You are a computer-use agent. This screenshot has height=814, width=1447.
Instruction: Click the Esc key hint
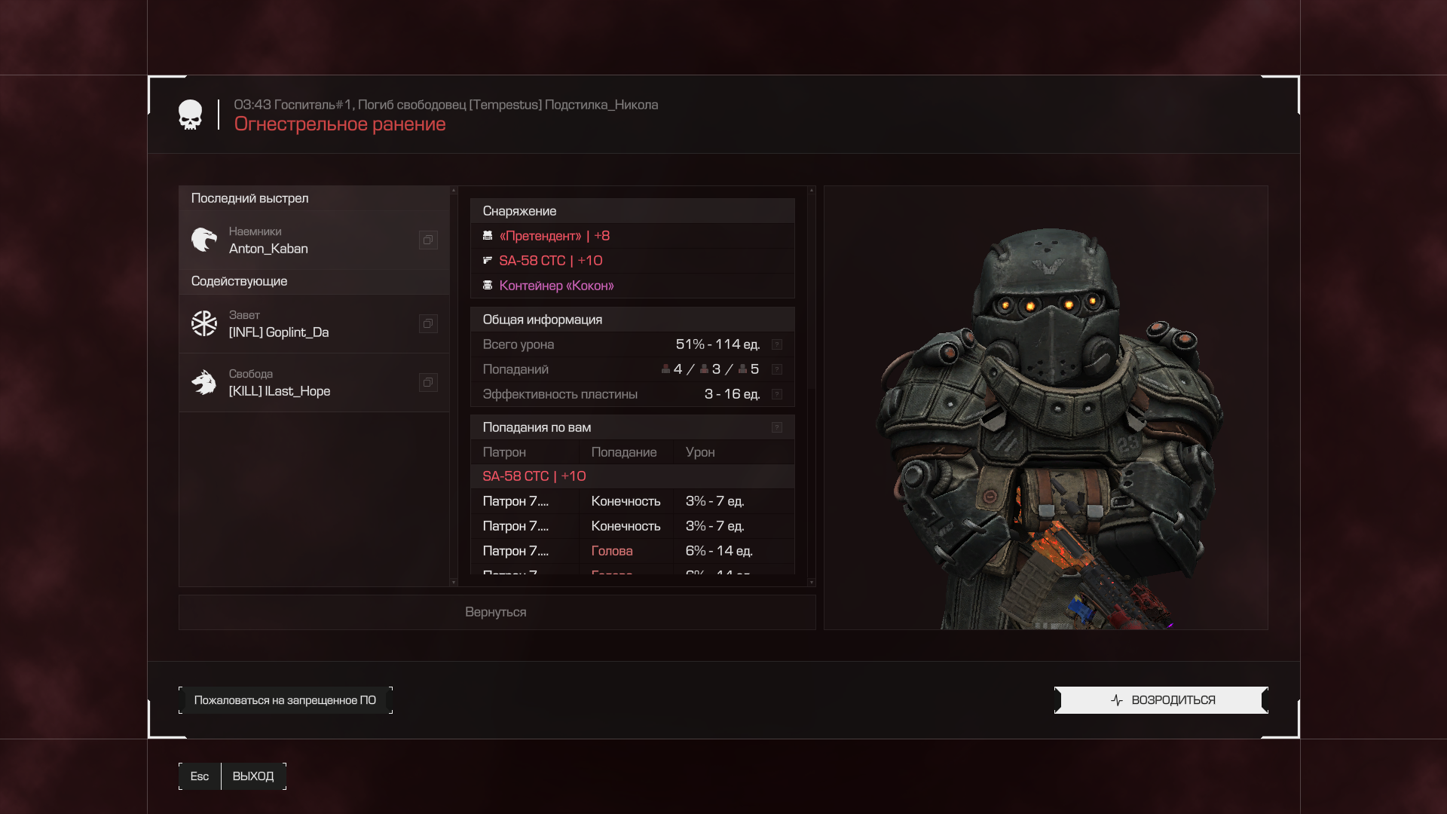pyautogui.click(x=200, y=776)
